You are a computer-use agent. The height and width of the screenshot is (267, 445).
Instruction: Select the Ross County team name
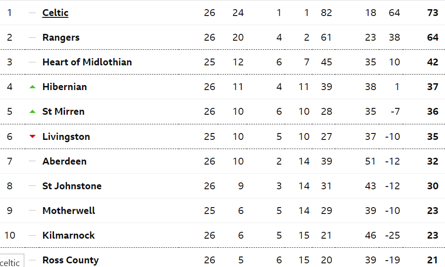71,260
